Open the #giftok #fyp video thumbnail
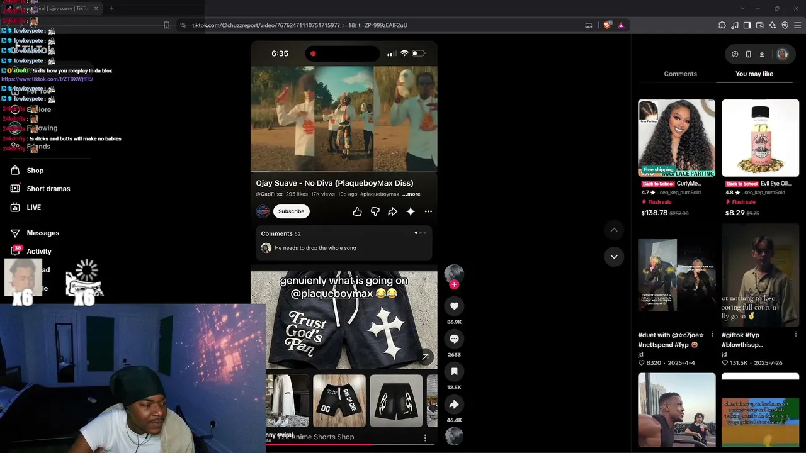Viewport: 806px width, 453px height. [760, 275]
